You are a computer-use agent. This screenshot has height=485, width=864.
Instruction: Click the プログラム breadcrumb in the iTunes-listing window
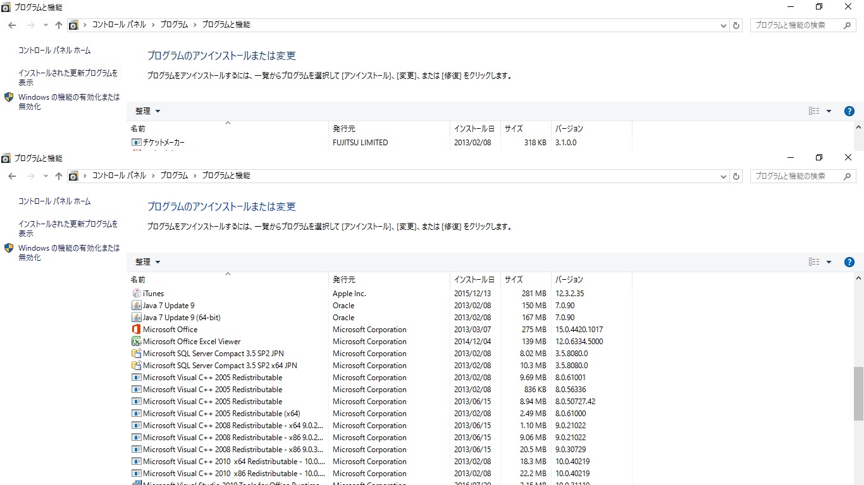[x=174, y=176]
